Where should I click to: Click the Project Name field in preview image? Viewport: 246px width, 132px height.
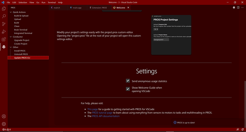161,40
